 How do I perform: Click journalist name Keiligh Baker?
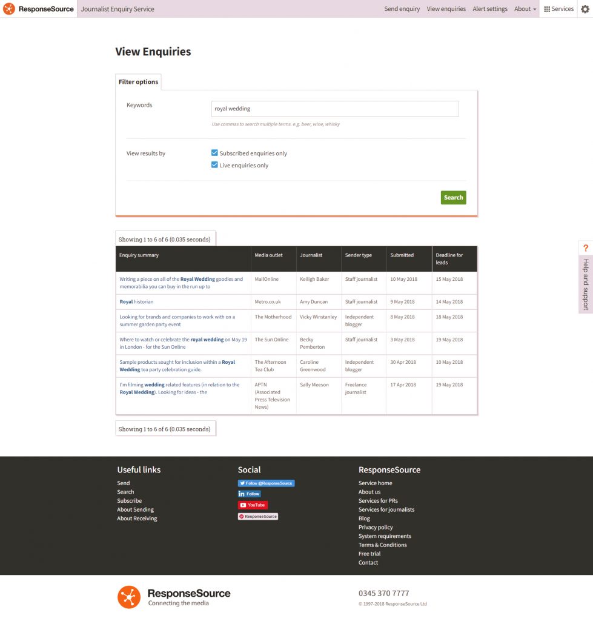314,279
